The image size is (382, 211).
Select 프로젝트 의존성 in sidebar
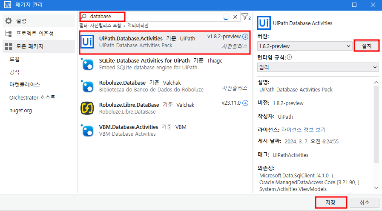pyautogui.click(x=38, y=34)
